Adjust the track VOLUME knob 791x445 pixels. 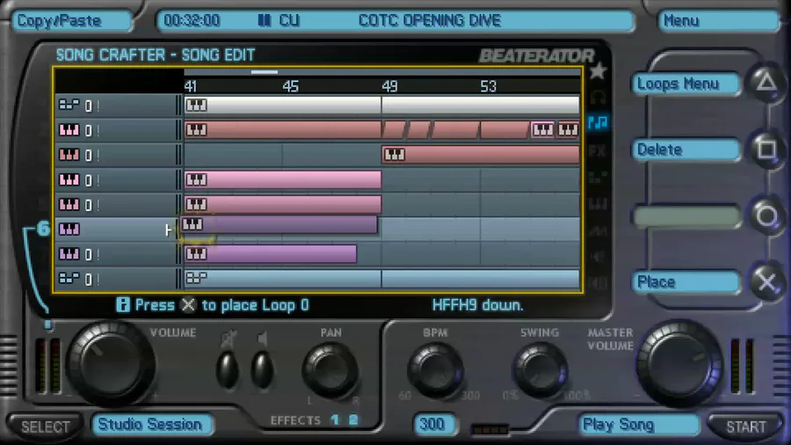pos(110,364)
